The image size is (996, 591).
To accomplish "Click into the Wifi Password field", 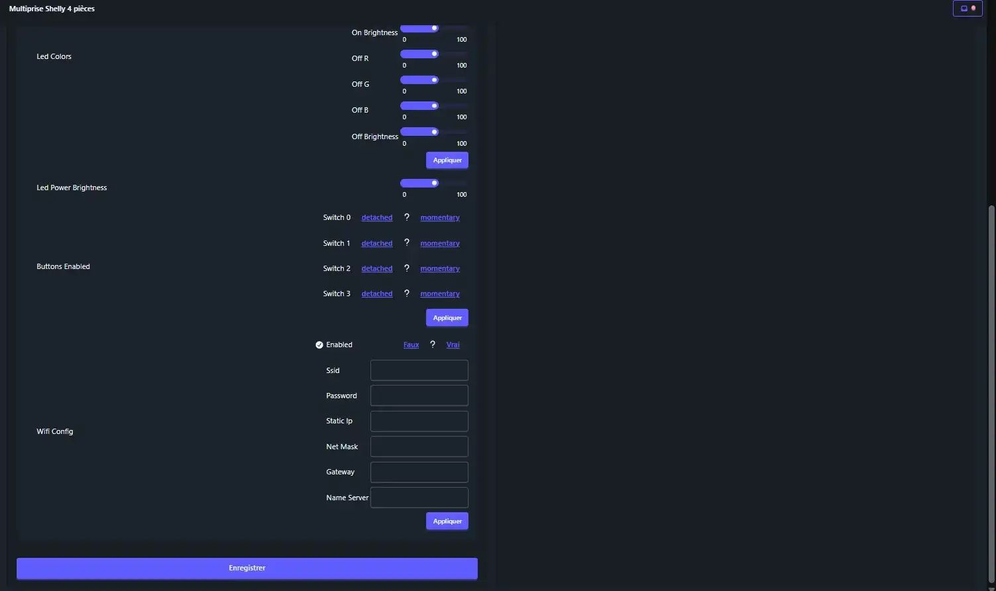I will coord(419,396).
